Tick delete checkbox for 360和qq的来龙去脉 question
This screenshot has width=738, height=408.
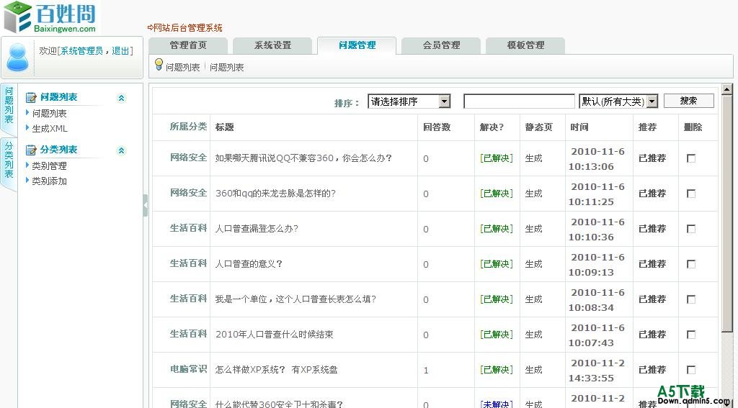[x=691, y=194]
